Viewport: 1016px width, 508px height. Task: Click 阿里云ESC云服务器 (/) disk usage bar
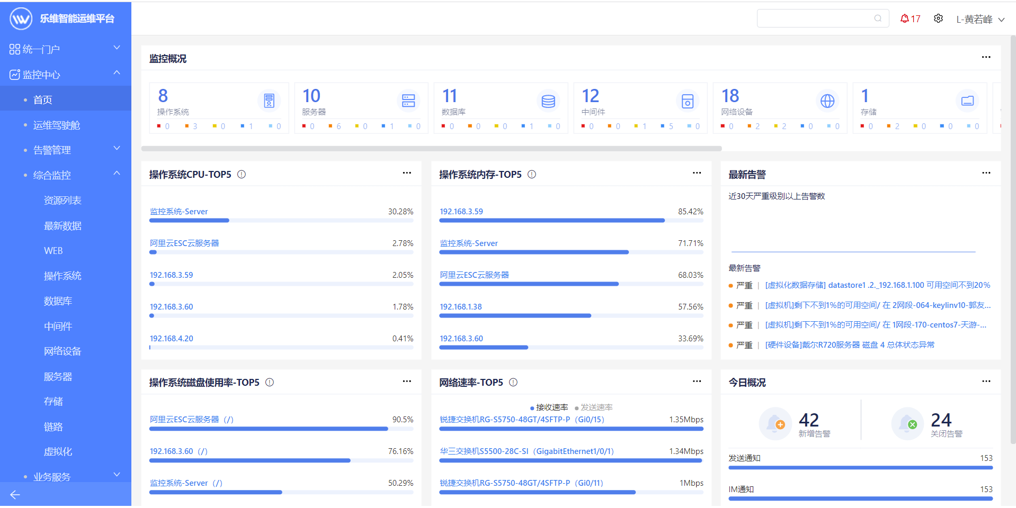coord(281,429)
